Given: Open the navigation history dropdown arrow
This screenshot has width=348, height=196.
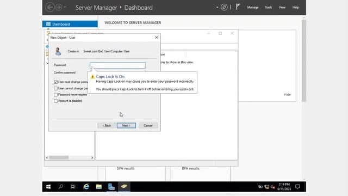Looking at the screenshot, I should tap(65, 7).
